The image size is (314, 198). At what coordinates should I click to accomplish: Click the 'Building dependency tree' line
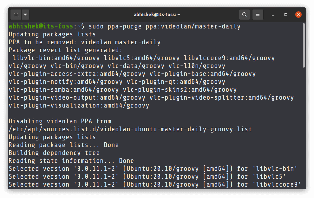click(54, 153)
